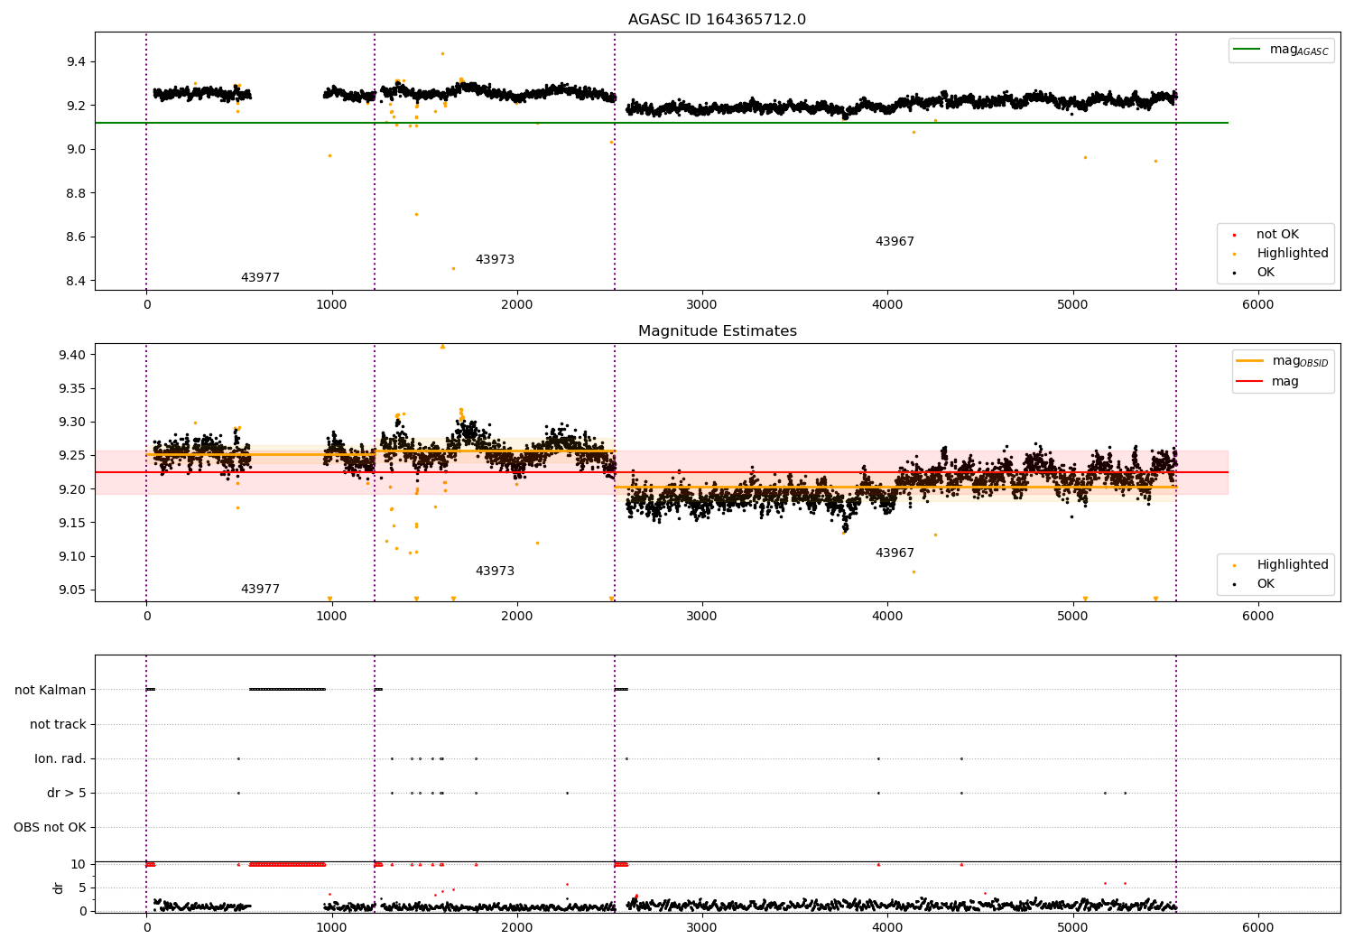Image resolution: width=1354 pixels, height=948 pixels.
Task: Click the plot title "AGASC ID 164365712.0"
Action: (x=717, y=20)
